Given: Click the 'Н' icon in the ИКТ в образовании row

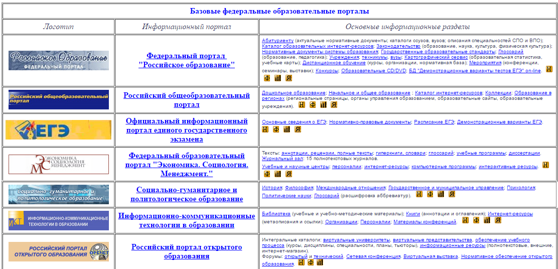Looking at the screenshot, I should click(x=465, y=220).
